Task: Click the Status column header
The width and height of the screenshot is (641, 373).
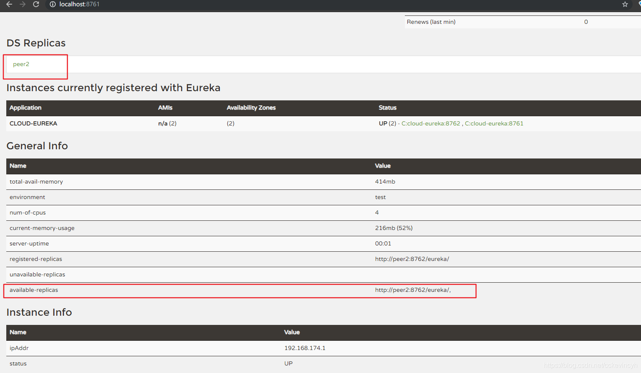Action: coord(388,107)
